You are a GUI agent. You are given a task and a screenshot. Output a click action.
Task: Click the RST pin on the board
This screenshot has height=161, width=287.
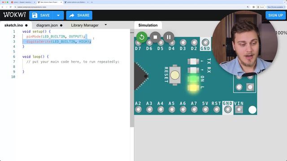tap(216, 110)
